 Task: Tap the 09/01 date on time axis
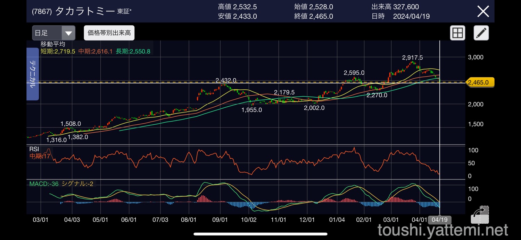click(220, 220)
